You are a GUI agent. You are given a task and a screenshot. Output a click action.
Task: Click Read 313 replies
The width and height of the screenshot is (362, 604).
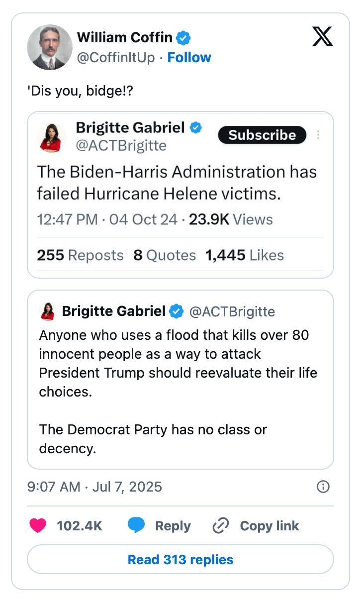[x=181, y=559]
